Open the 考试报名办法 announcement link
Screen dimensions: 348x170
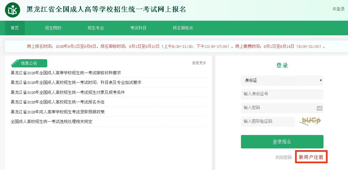[58, 102]
